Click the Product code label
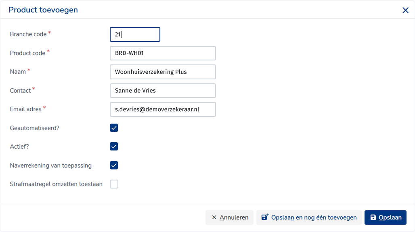 point(27,53)
